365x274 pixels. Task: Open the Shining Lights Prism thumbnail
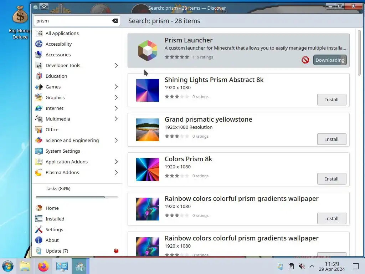(148, 90)
